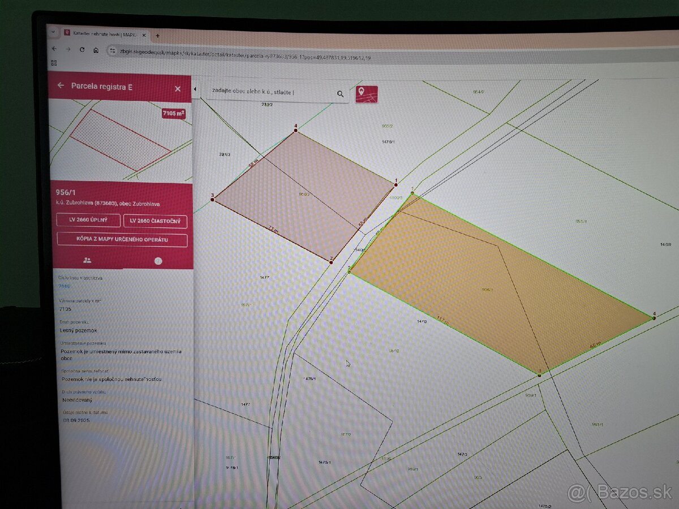Click the parcel preview thumbnail showing 7105 m²
The height and width of the screenshot is (509, 679).
click(121, 141)
